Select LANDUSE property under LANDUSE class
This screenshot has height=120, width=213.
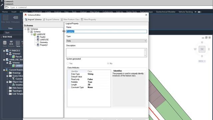pos(44,40)
